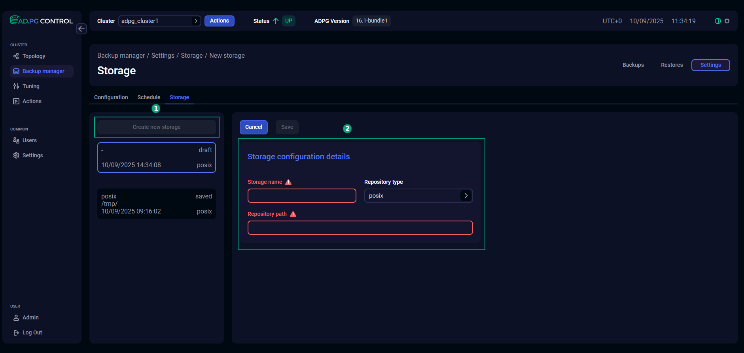Open the Tuning section
The width and height of the screenshot is (744, 353).
(31, 86)
